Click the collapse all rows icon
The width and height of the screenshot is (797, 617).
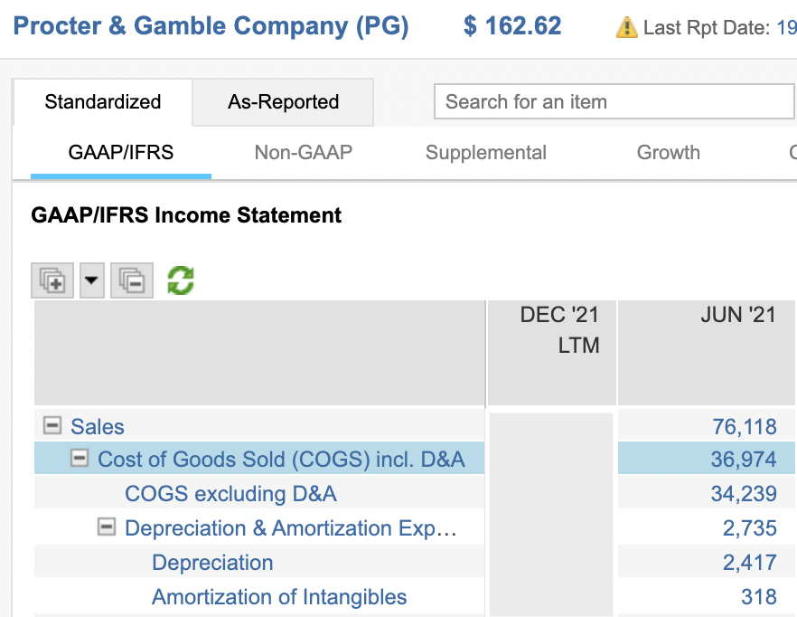point(131,280)
